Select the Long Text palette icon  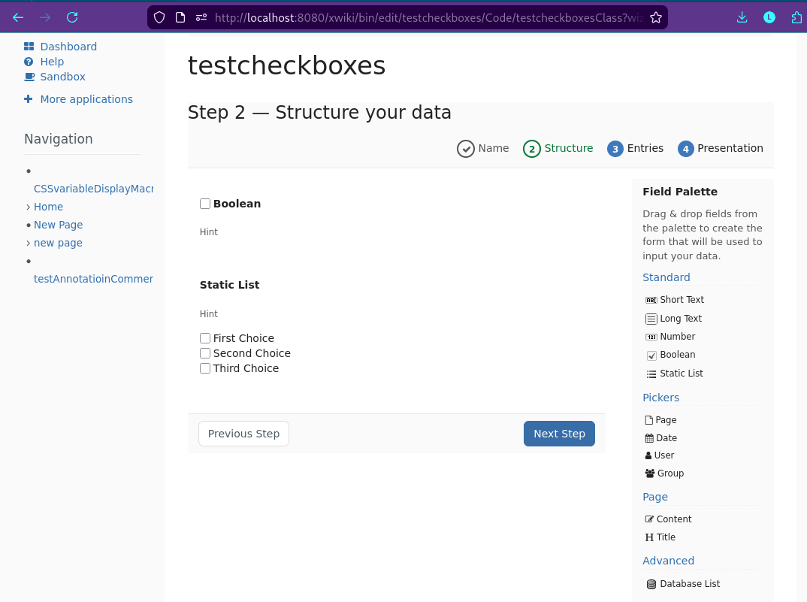651,319
